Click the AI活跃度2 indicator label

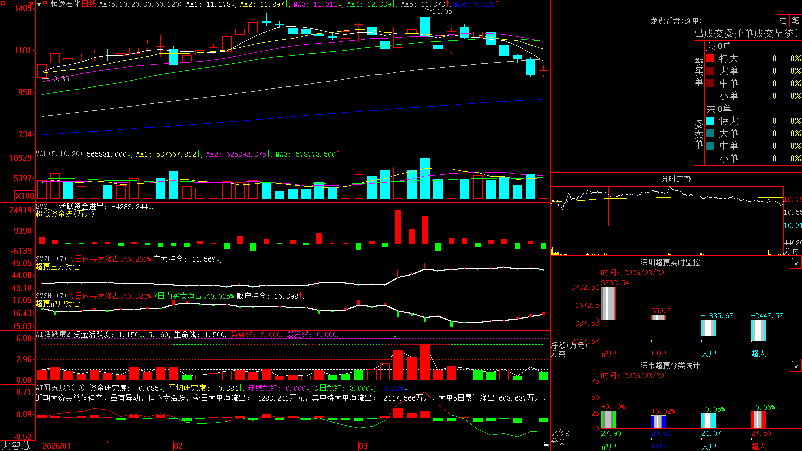53,334
